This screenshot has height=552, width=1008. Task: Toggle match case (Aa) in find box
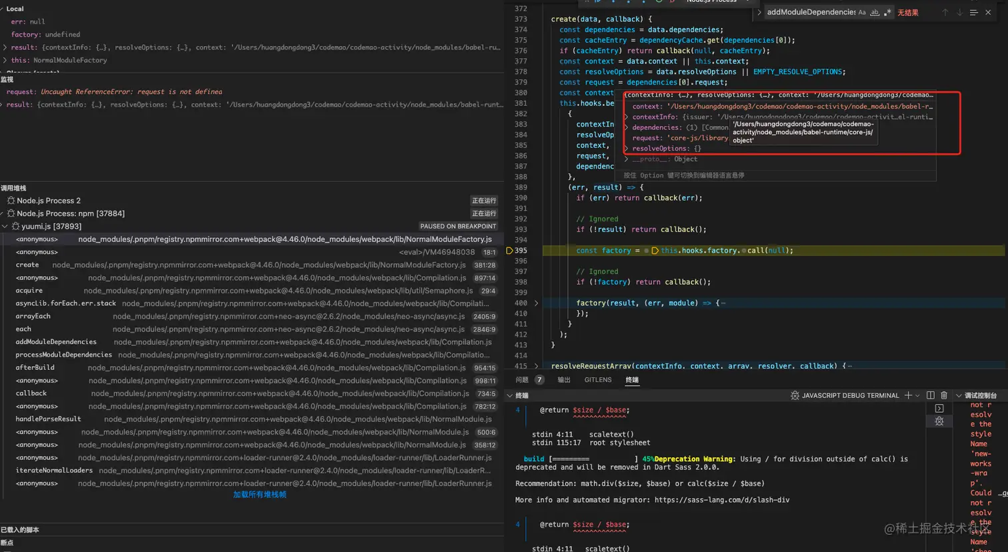pos(862,13)
